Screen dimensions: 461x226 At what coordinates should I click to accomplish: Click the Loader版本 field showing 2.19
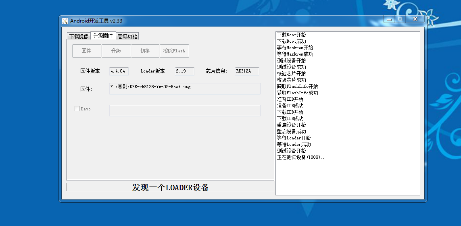pos(185,71)
